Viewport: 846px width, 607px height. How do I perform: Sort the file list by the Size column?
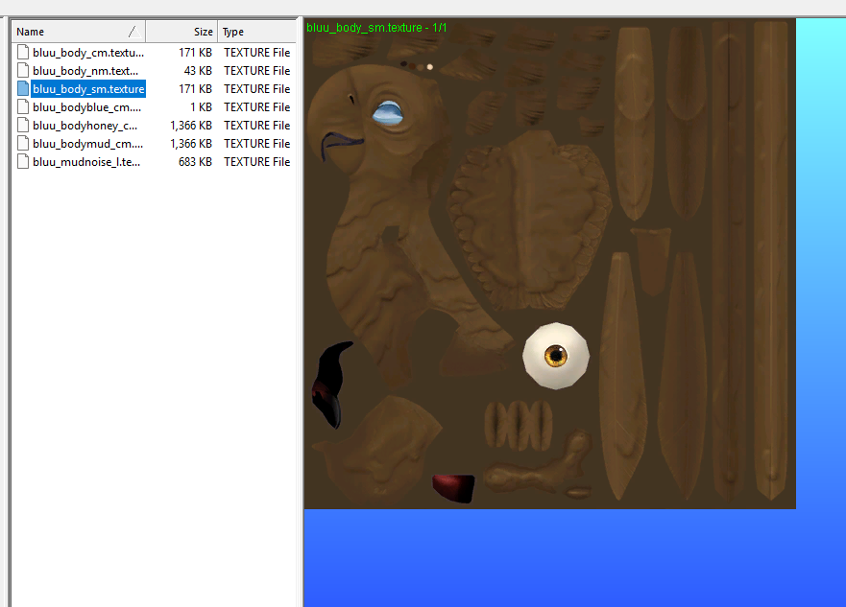181,32
